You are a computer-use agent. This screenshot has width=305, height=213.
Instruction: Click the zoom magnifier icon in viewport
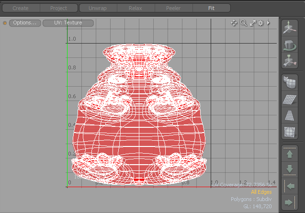[x=243, y=23]
